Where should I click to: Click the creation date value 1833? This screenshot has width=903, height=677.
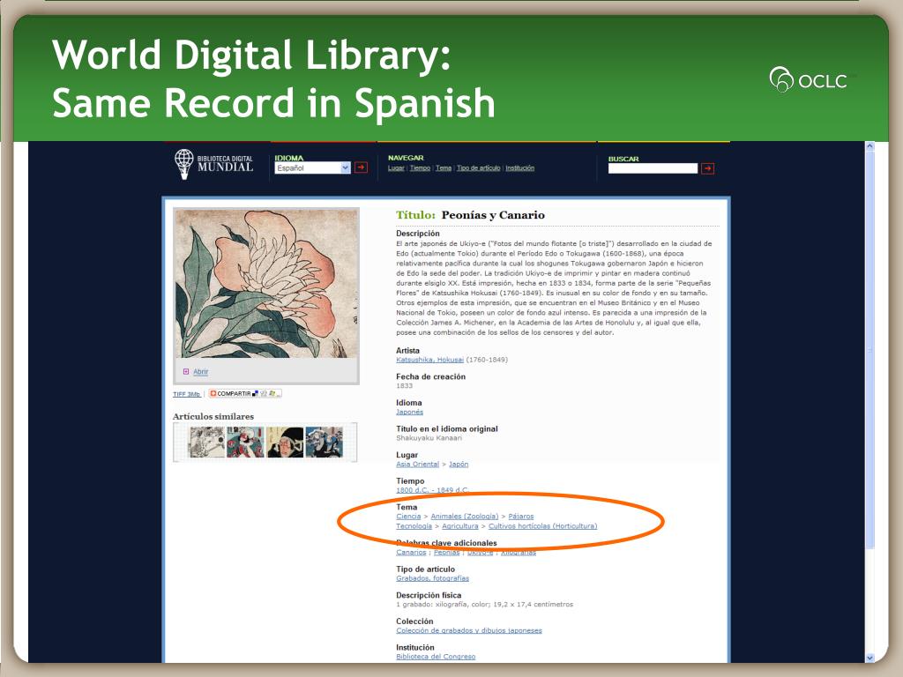(404, 386)
